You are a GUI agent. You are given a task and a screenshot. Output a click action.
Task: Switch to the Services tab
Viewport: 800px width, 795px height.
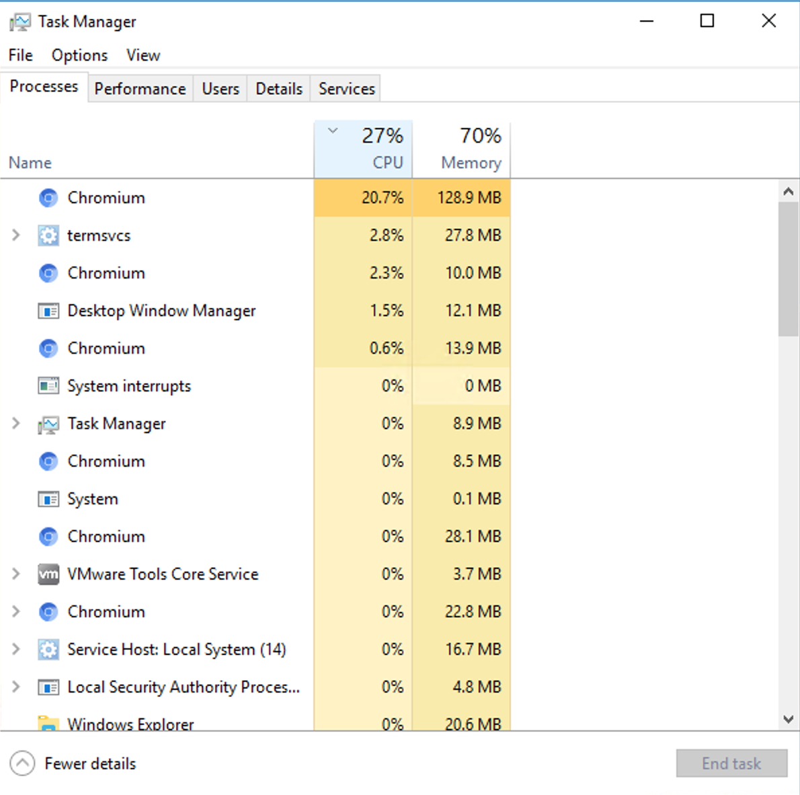[347, 89]
